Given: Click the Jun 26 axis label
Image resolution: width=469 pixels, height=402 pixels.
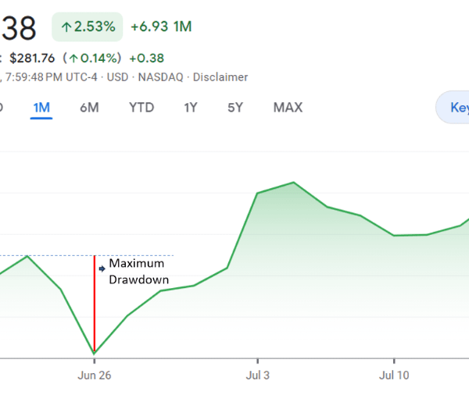Looking at the screenshot, I should (x=95, y=375).
